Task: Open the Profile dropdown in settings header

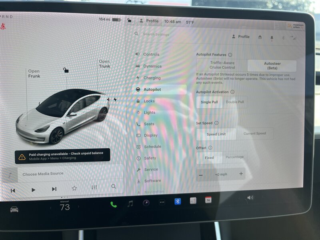Action: click(x=241, y=37)
